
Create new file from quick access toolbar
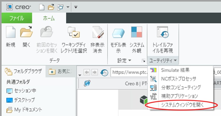pyautogui.click(x=42, y=7)
